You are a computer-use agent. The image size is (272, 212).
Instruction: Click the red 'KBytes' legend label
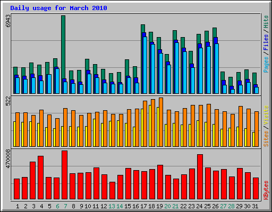(266, 190)
